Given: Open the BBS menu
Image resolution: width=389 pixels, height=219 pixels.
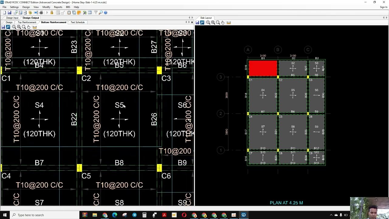Looking at the screenshot, I should pos(68,7).
